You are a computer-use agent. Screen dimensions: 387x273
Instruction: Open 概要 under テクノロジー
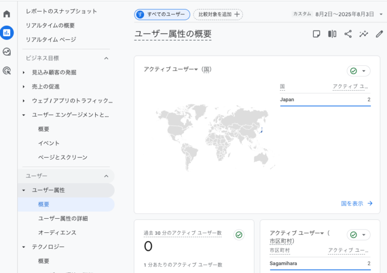pyautogui.click(x=44, y=261)
